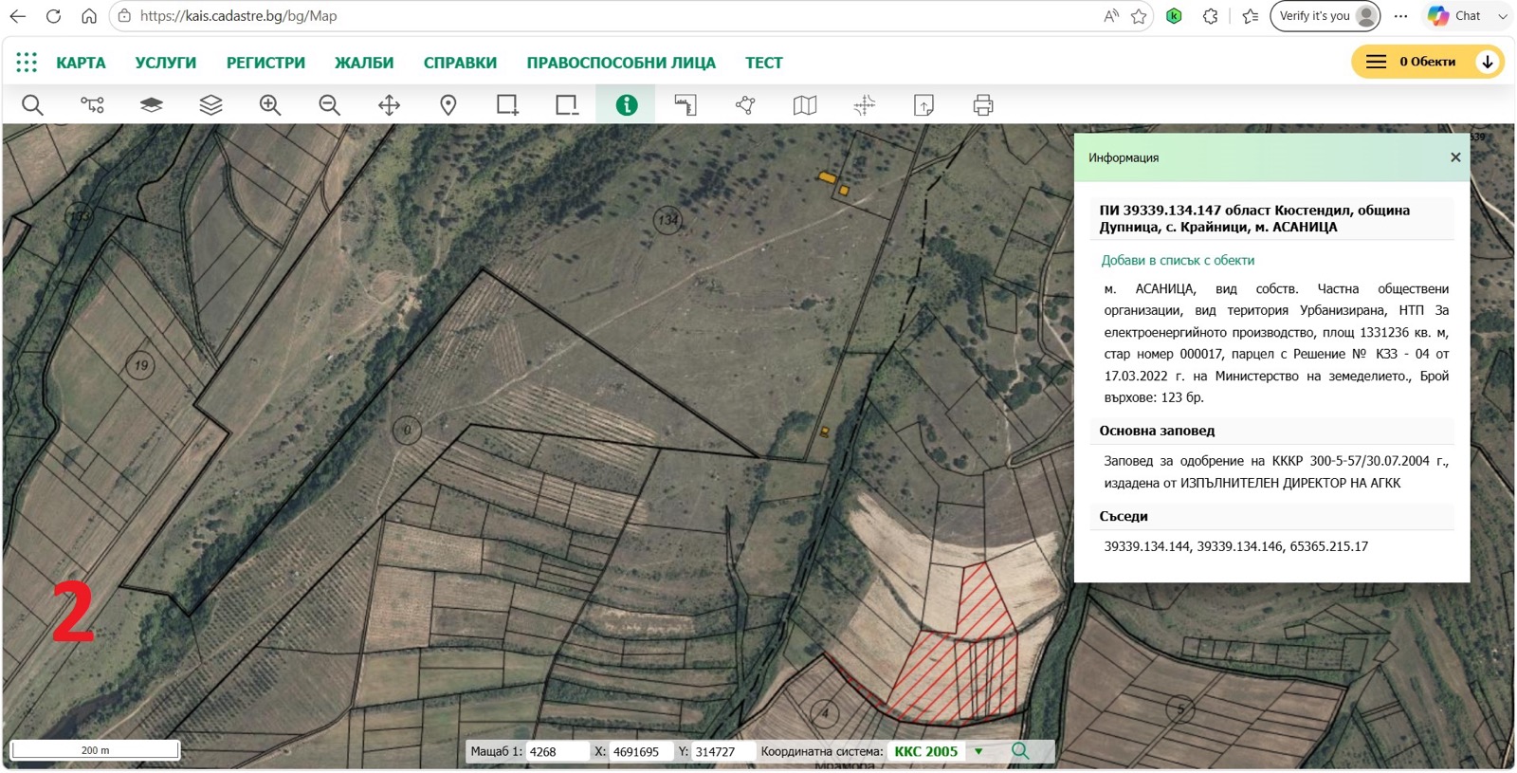
Task: Close the Информация panel
Action: click(x=1455, y=157)
